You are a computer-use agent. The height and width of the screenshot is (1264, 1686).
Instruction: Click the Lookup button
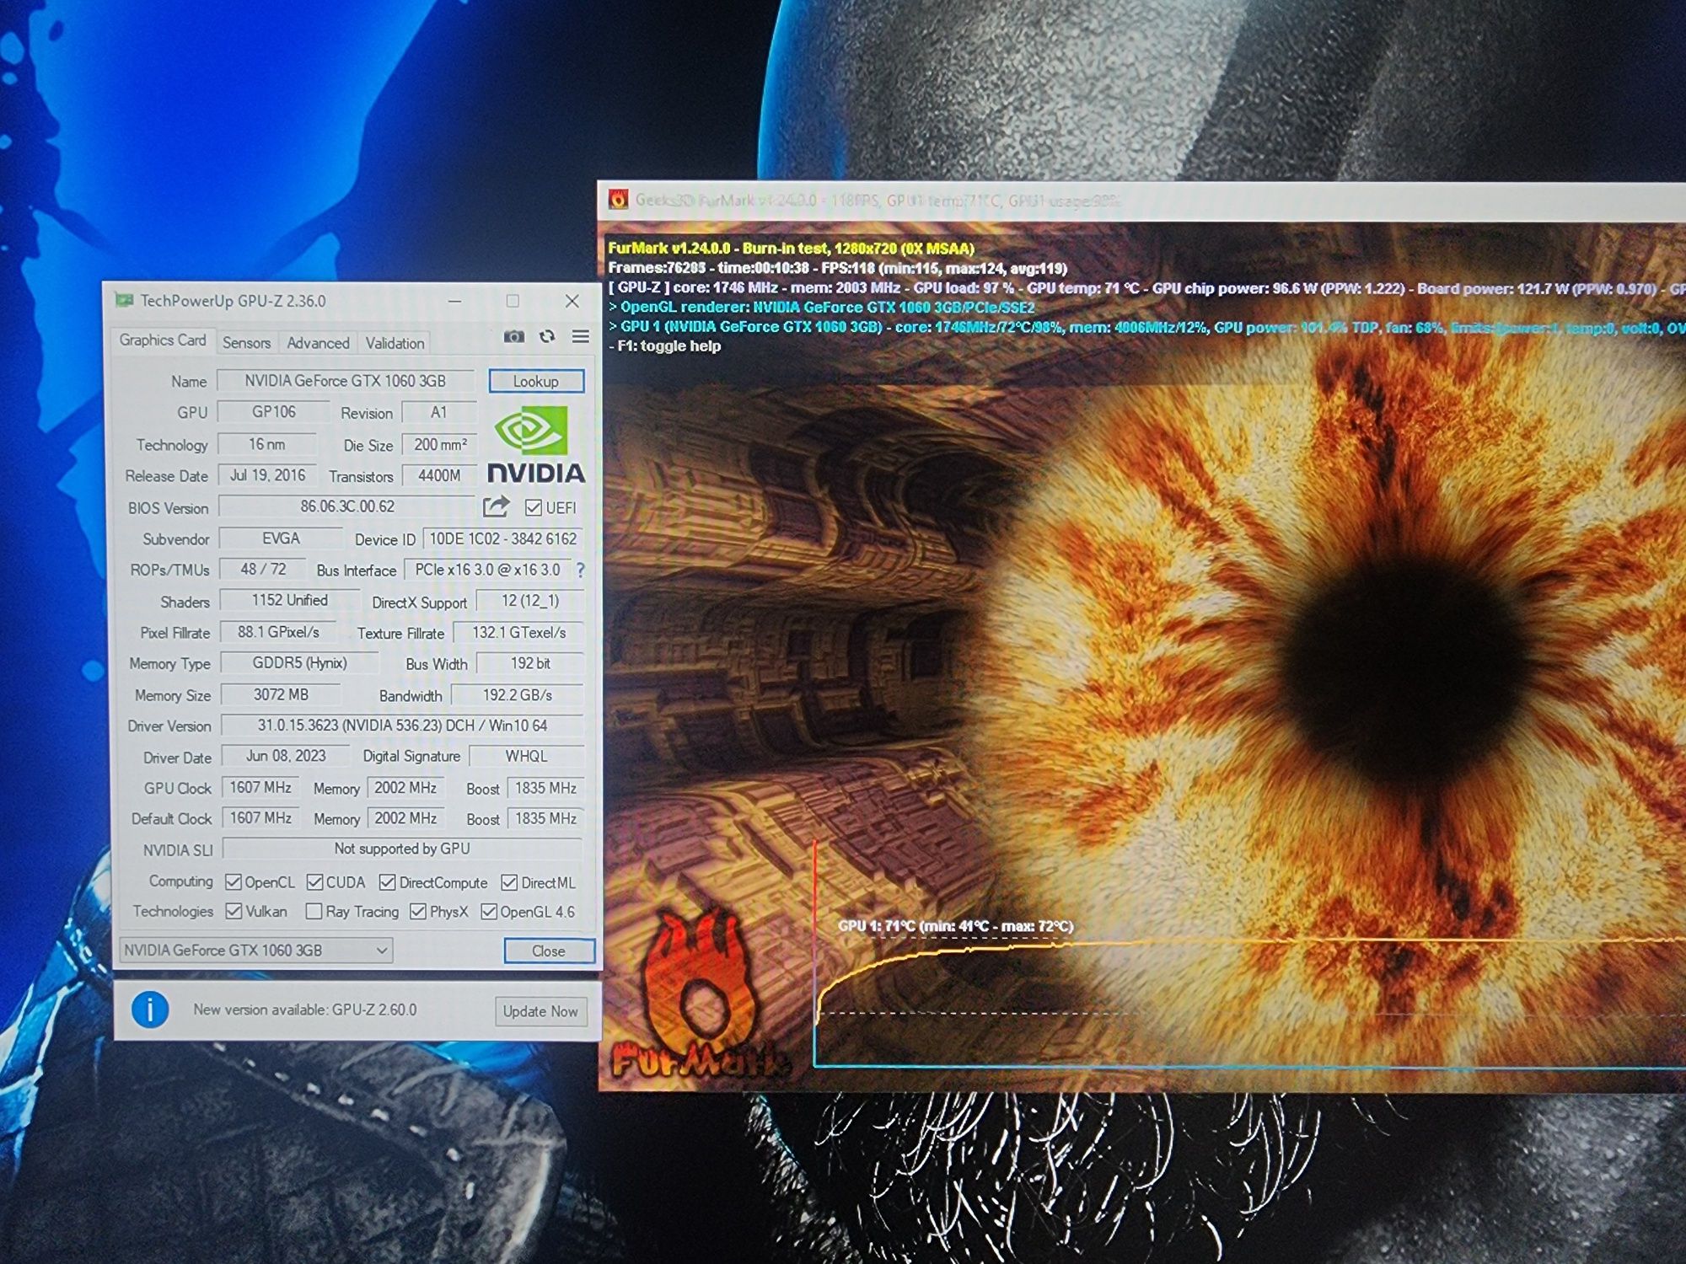pyautogui.click(x=536, y=381)
